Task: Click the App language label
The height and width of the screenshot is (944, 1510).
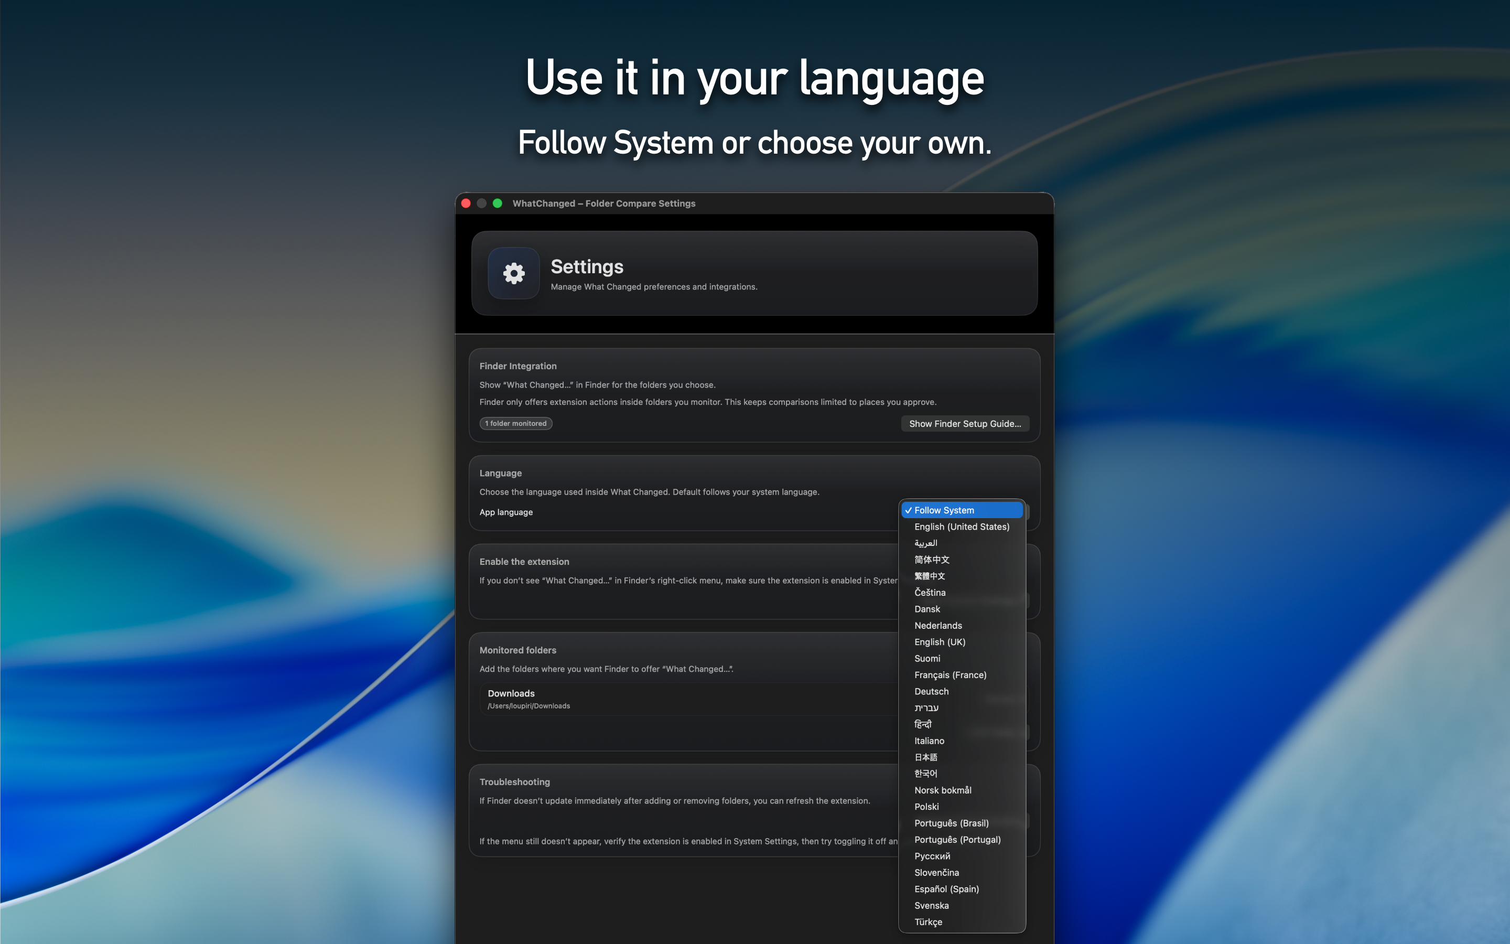Action: pos(506,512)
